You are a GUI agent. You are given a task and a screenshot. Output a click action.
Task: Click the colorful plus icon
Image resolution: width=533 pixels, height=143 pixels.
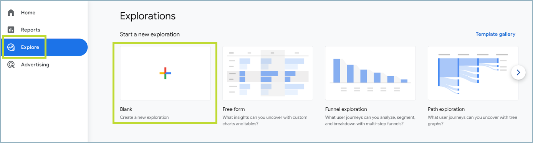click(165, 73)
